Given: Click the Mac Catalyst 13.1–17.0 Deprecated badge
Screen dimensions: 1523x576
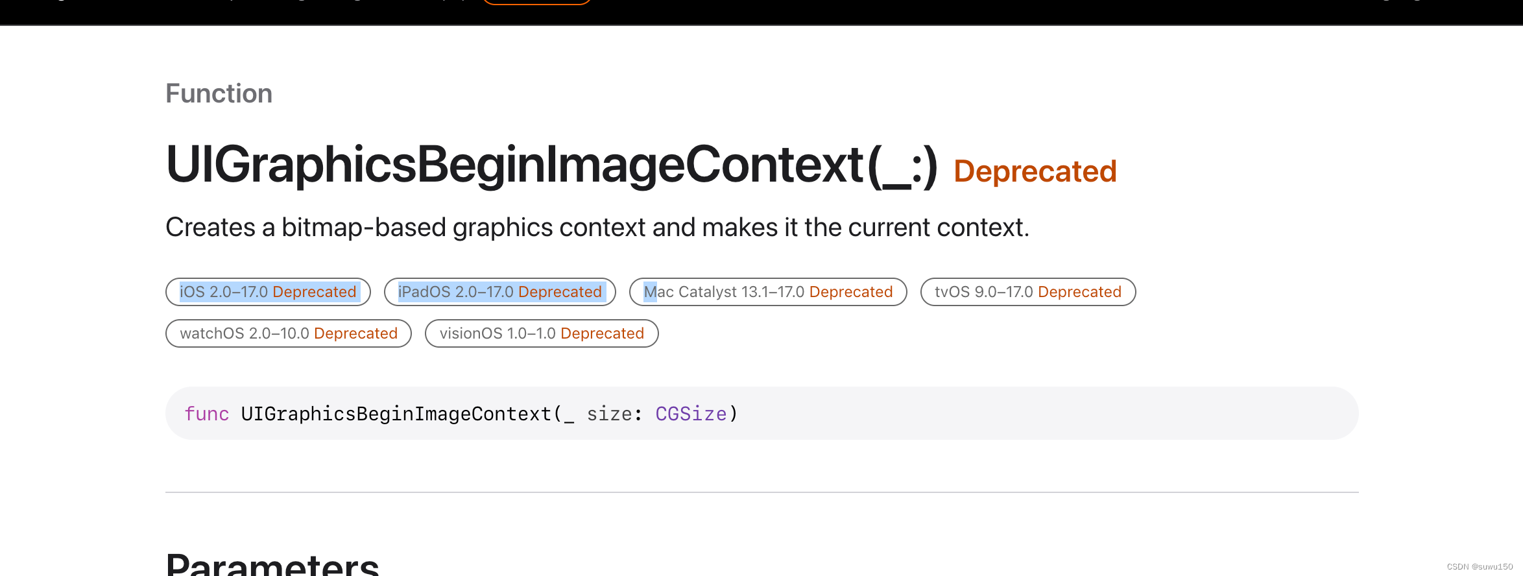Looking at the screenshot, I should [768, 292].
